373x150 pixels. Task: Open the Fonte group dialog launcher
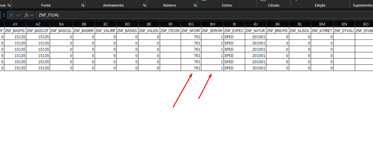click(83, 6)
